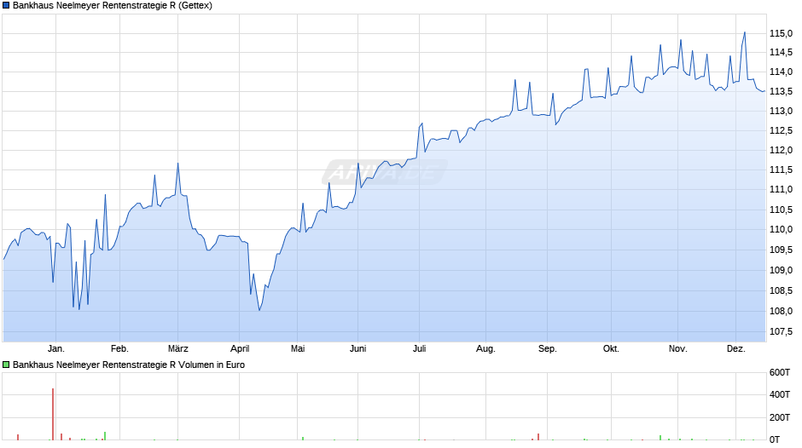The image size is (802, 448).
Task: Click the 600T volume axis value
Action: coord(780,373)
